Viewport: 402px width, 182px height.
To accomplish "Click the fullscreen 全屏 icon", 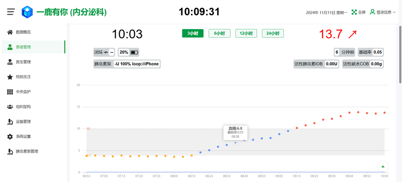I will tap(354, 12).
